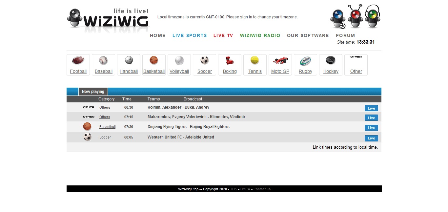
Task: Click the Site time clock value
Action: pos(366,42)
